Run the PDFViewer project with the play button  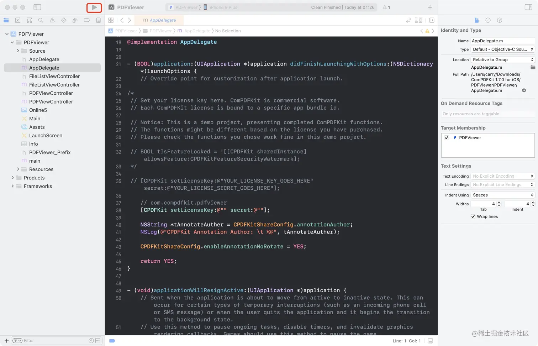tap(94, 7)
